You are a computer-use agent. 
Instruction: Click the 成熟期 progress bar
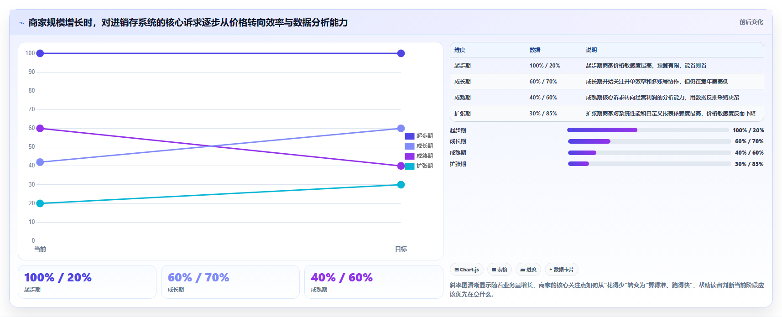point(650,153)
